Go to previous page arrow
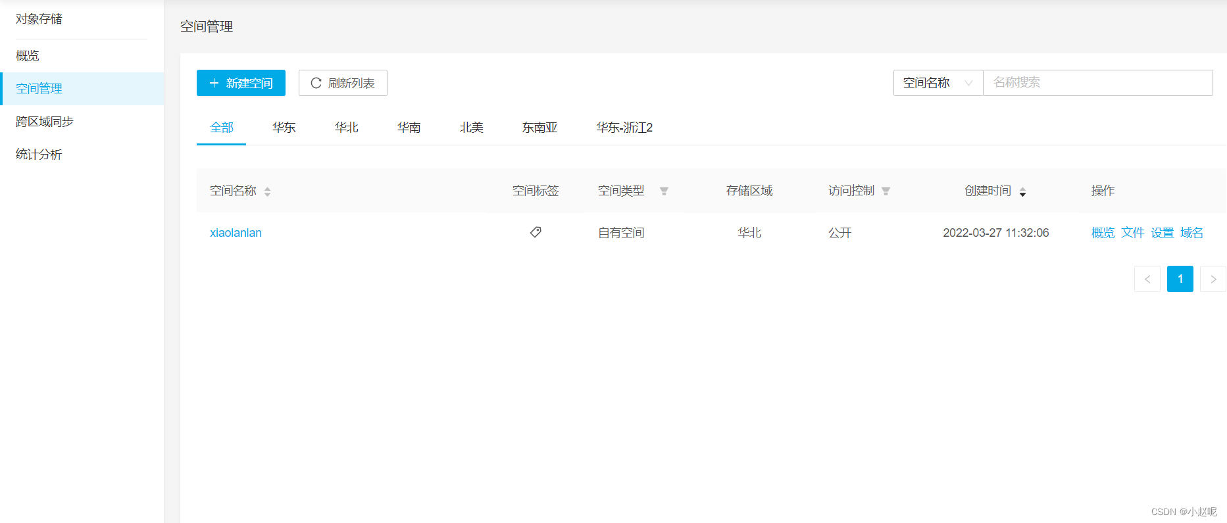This screenshot has height=523, width=1227. pyautogui.click(x=1147, y=279)
